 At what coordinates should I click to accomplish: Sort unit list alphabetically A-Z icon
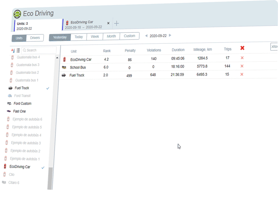click(x=13, y=50)
